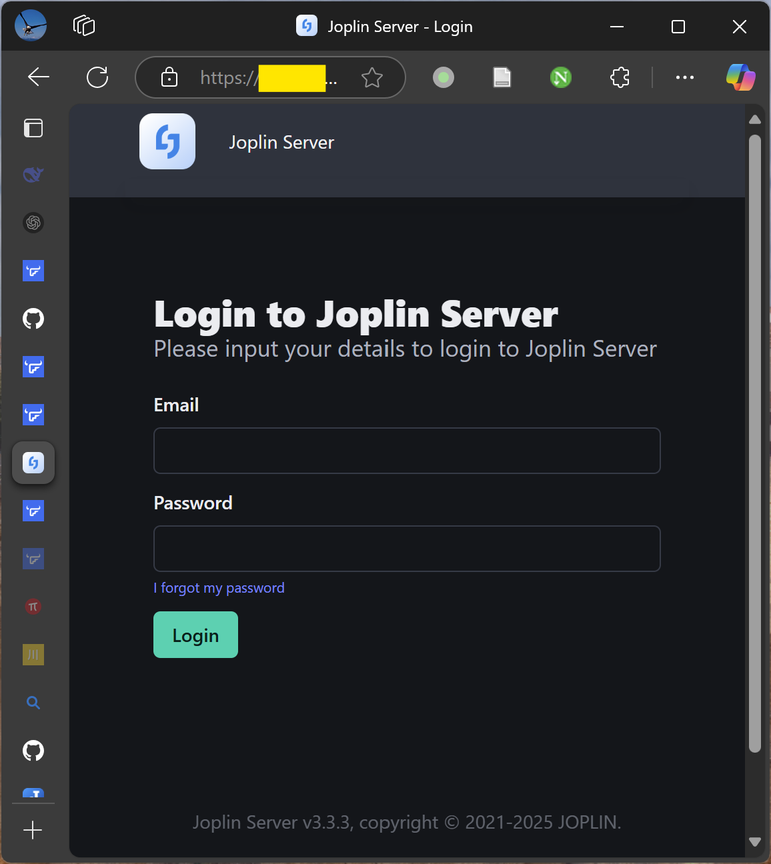Screen dimensions: 771x864
Task: Open the browser Settings and more menu
Action: [685, 77]
